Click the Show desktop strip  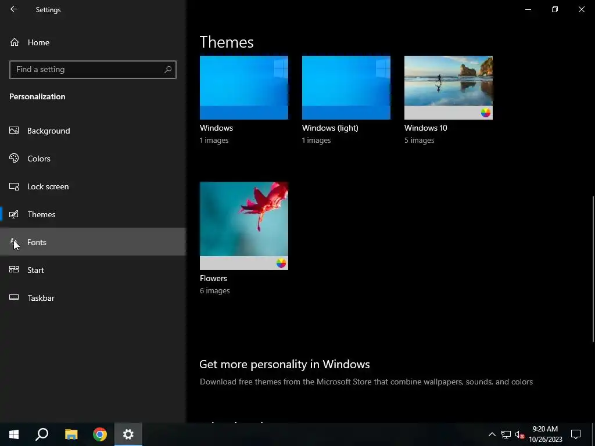click(593, 434)
